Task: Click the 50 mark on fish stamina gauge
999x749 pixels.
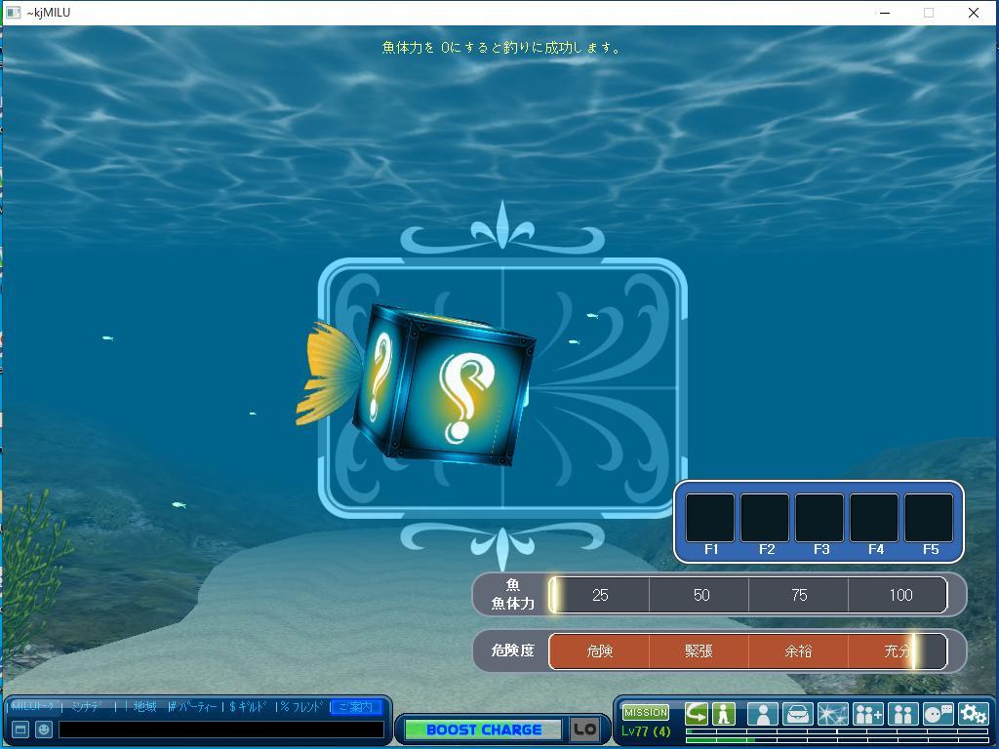Action: tap(700, 595)
